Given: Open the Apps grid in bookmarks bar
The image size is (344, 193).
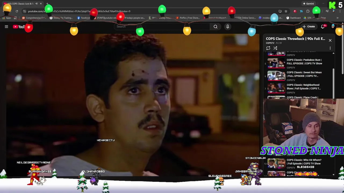Looking at the screenshot, I should pos(6,18).
